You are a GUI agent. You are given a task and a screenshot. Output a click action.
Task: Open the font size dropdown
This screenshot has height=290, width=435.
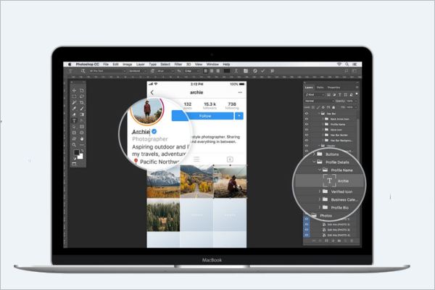165,71
